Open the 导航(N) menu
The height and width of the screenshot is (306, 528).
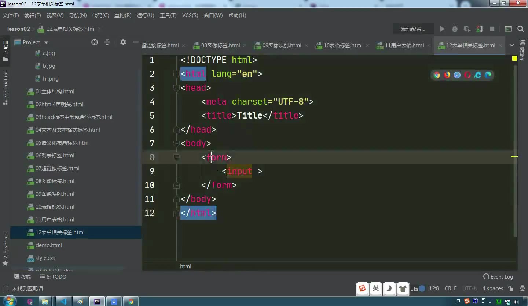coord(78,15)
